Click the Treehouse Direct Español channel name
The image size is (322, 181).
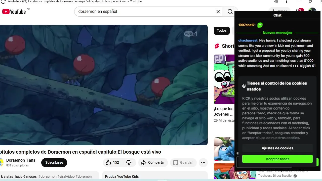(275, 176)
